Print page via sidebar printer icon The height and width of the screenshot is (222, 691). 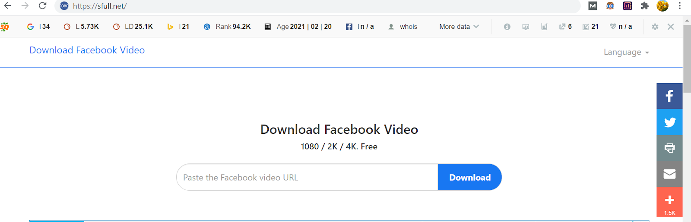[x=669, y=148]
